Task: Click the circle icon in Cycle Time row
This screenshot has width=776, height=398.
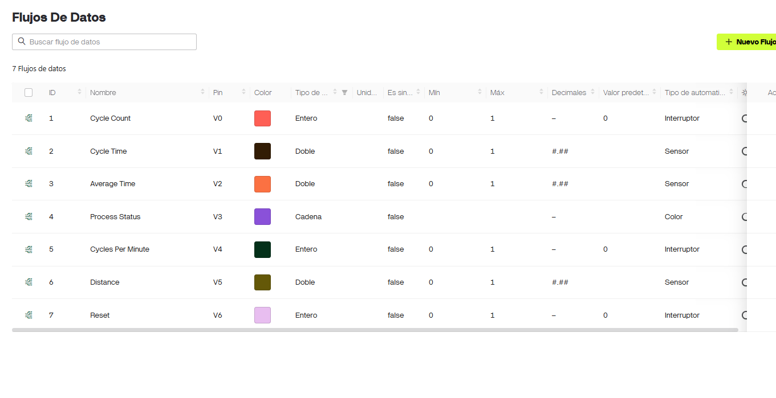Action: coord(744,151)
